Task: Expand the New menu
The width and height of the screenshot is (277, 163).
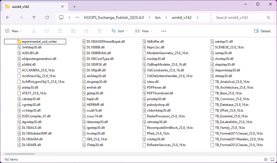Action: point(13,31)
